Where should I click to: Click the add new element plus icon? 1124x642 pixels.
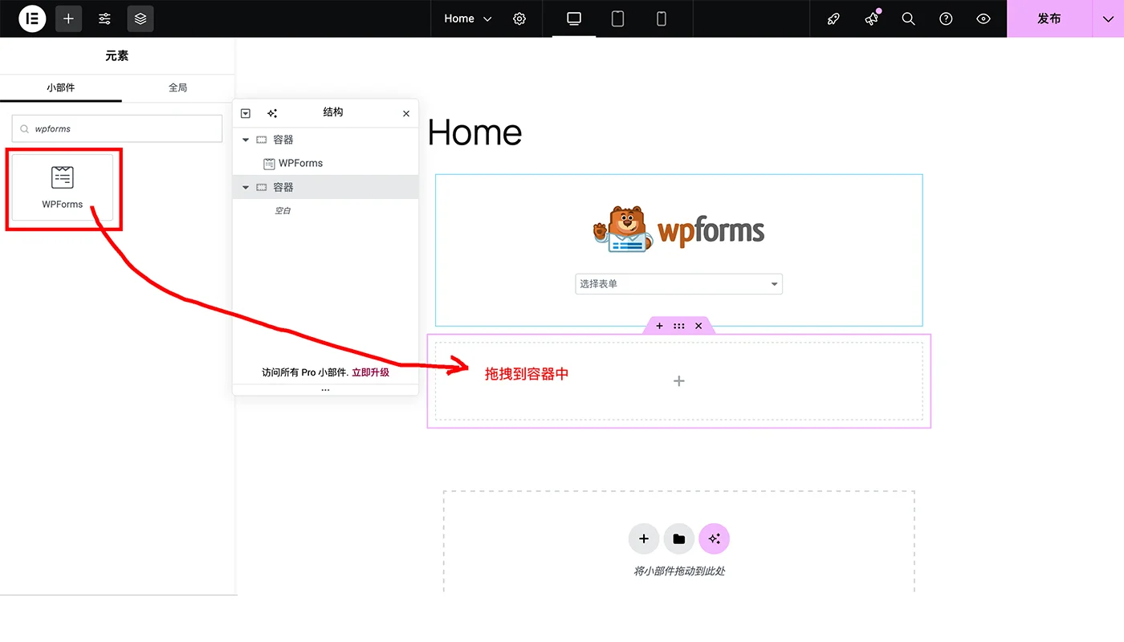68,18
